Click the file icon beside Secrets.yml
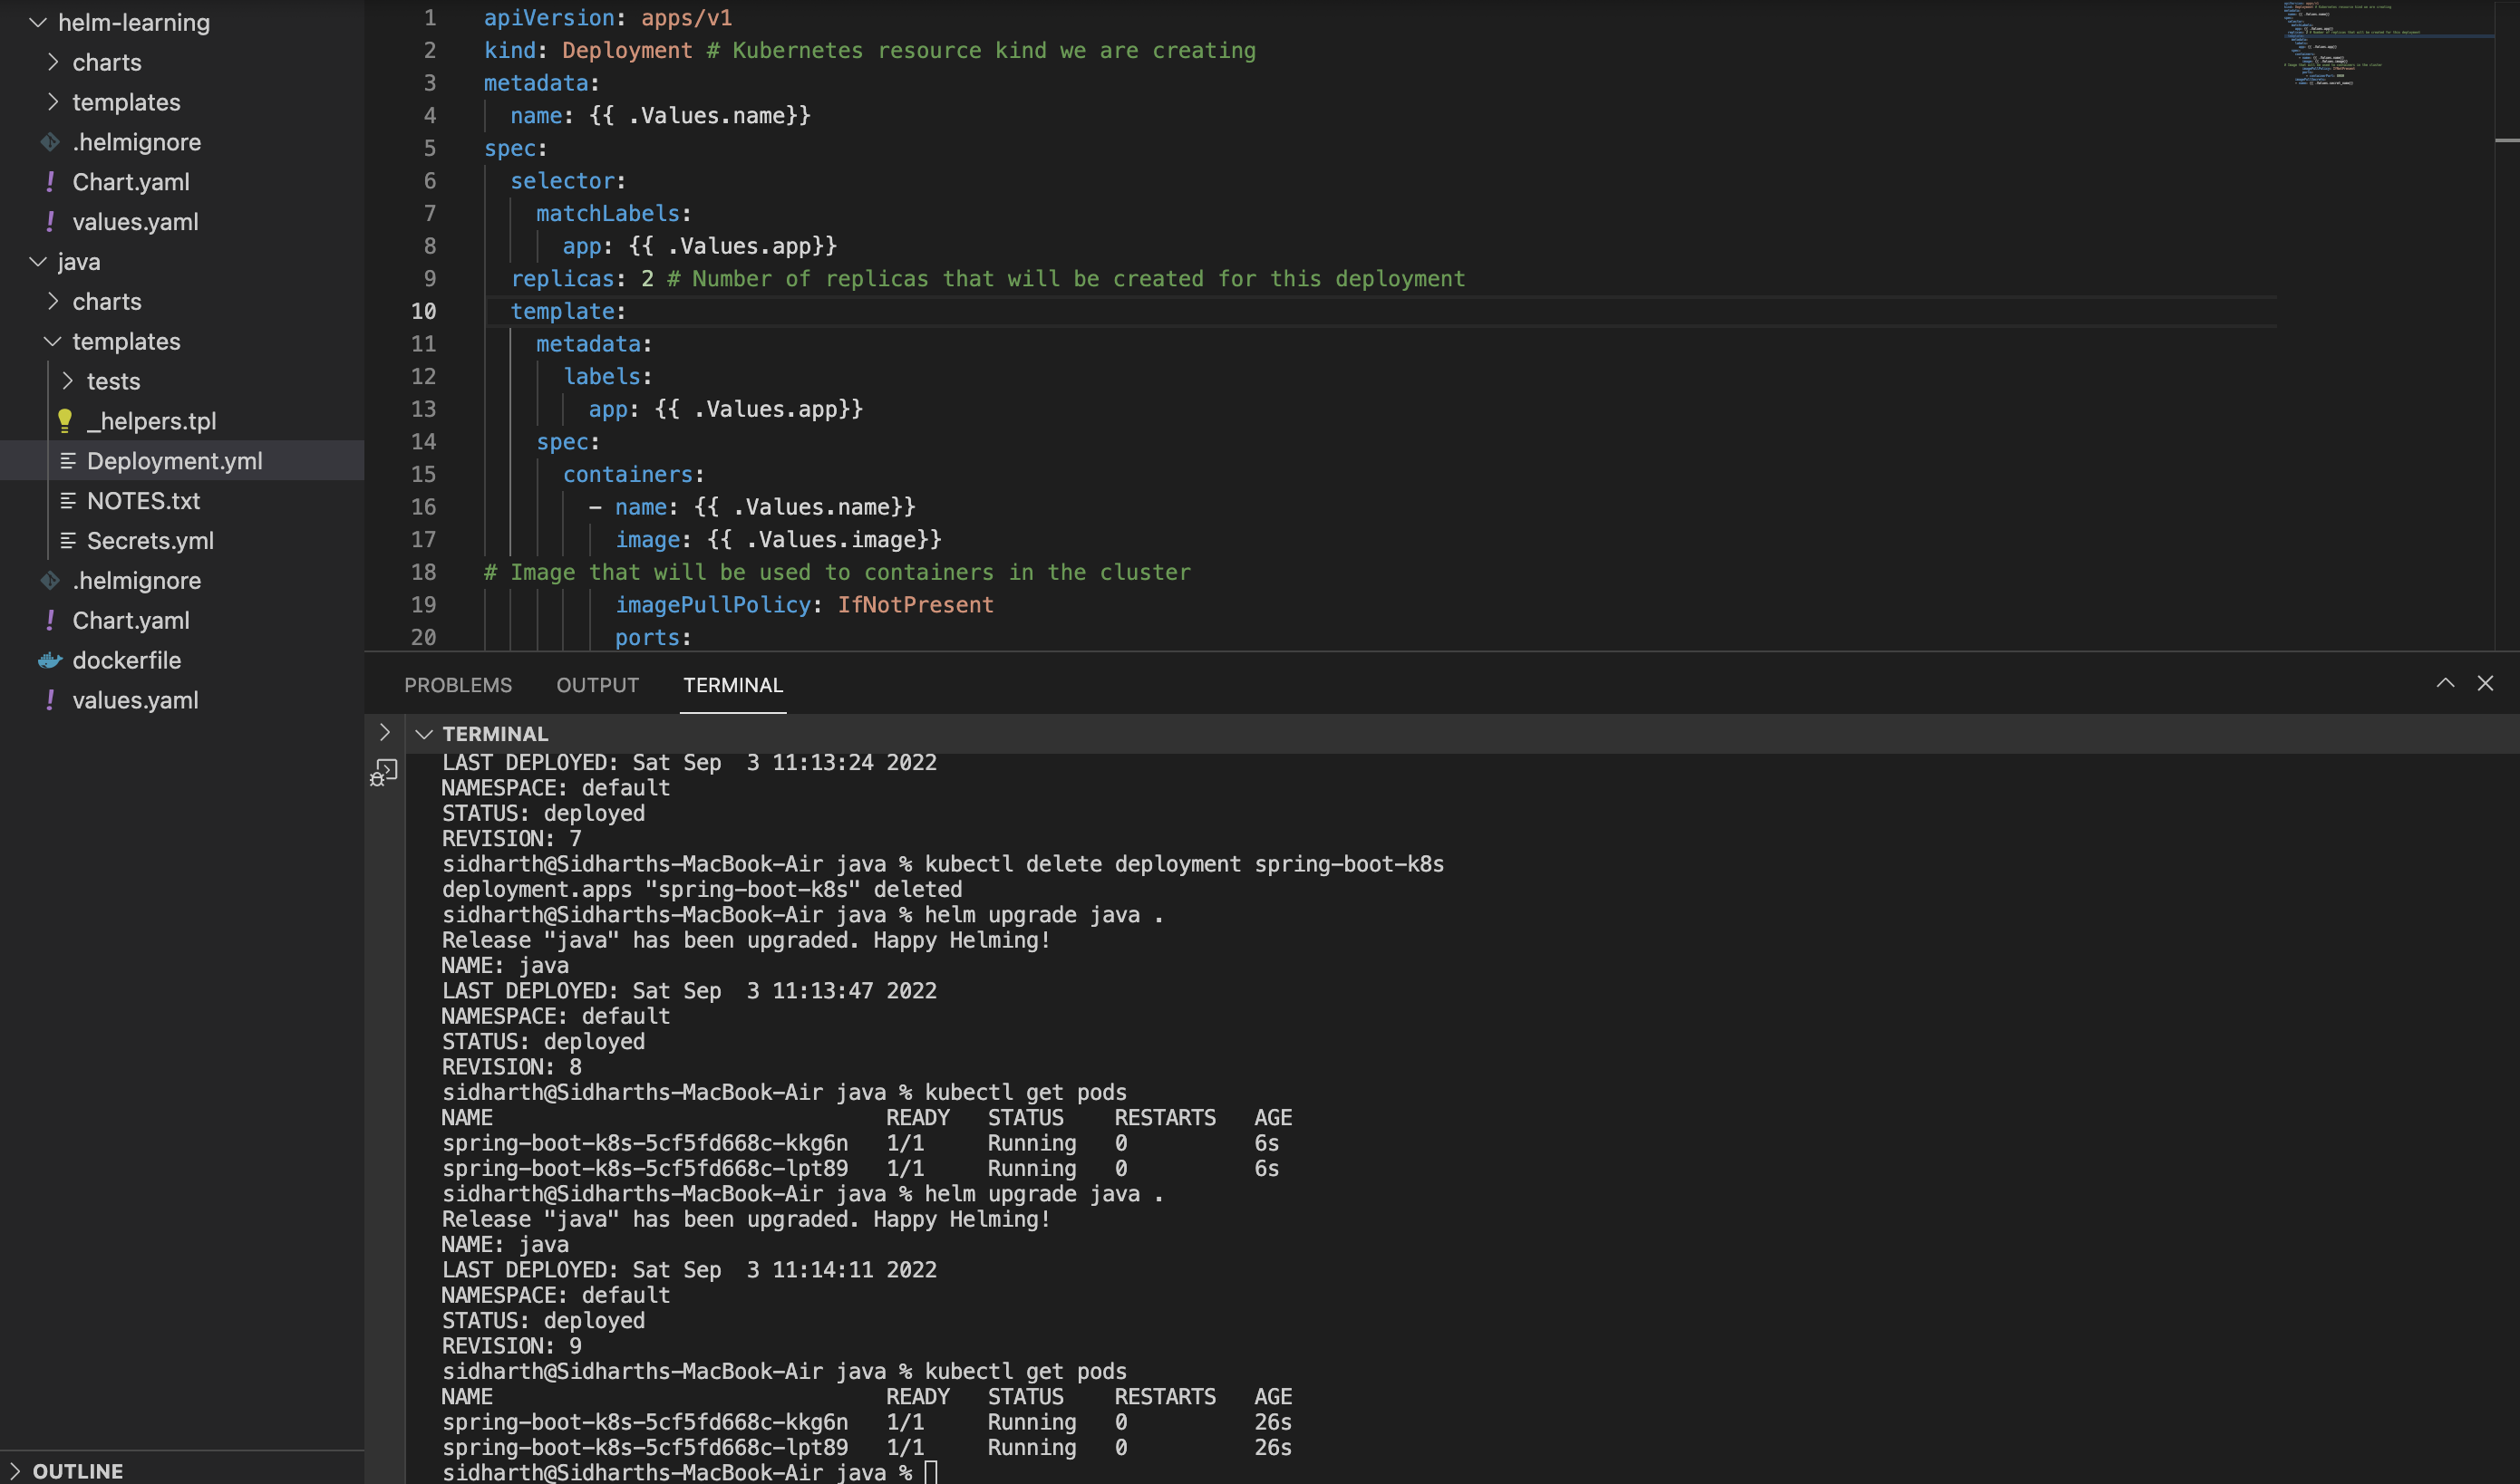 coord(68,541)
